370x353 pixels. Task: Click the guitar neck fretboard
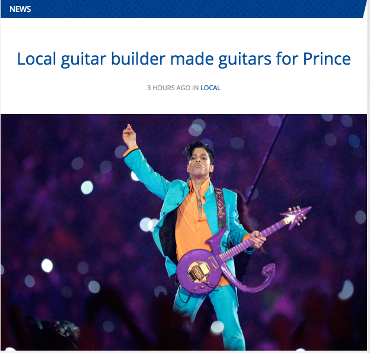click(251, 240)
